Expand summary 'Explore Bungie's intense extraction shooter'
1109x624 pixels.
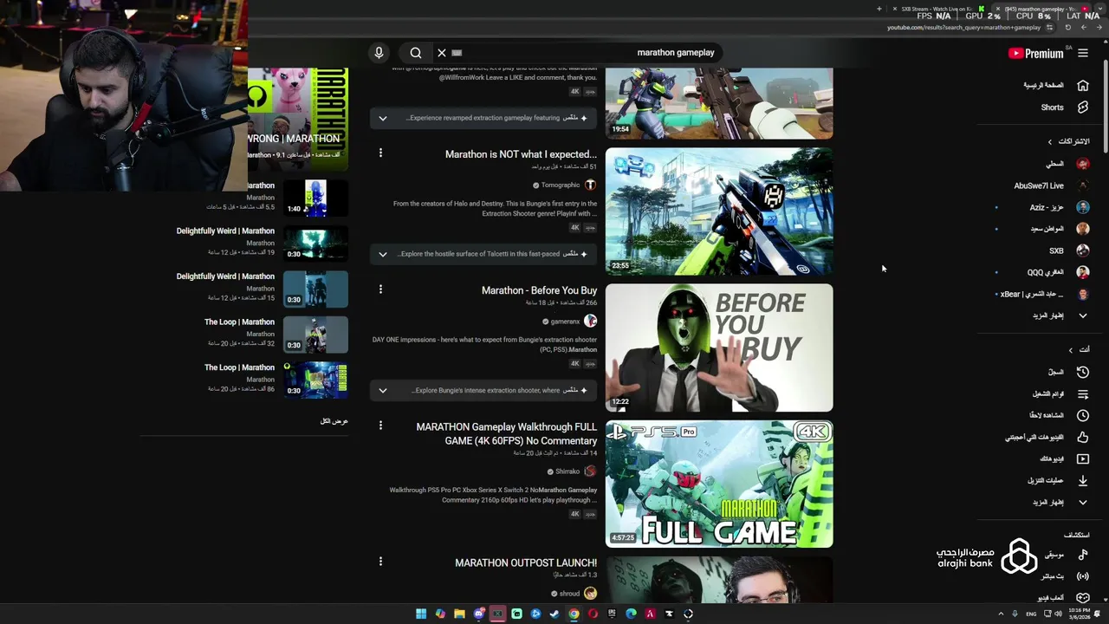[x=383, y=390]
